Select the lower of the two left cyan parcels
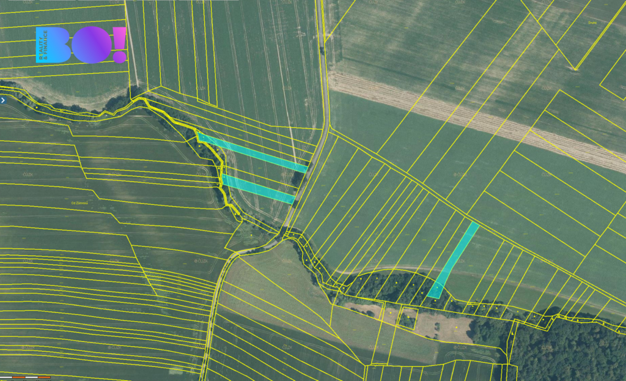 (x=258, y=188)
